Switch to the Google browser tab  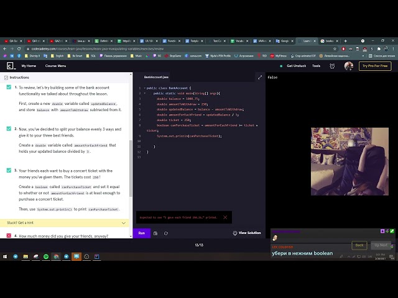(x=285, y=41)
